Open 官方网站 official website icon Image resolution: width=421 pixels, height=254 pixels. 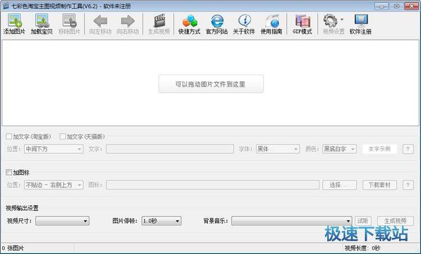[x=217, y=24]
